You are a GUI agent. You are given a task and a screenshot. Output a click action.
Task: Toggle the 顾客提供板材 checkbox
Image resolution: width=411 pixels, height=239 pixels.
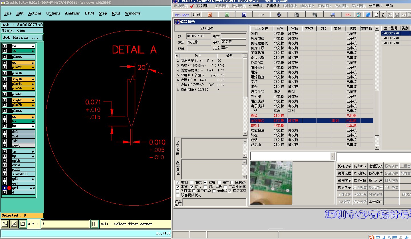178,195
